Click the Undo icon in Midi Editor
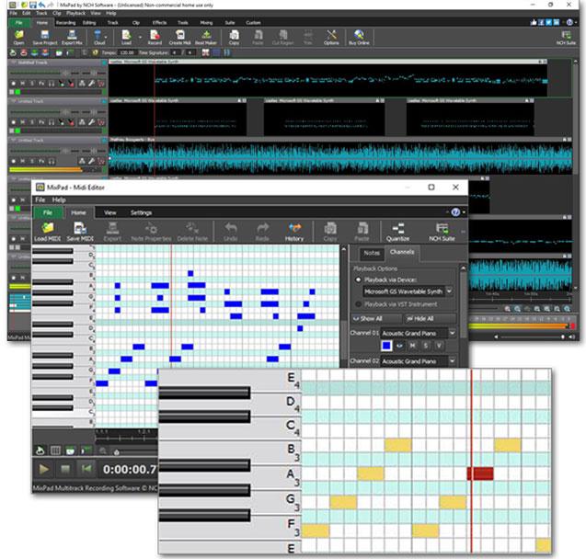Viewport: 586px width, 559px height. click(231, 232)
